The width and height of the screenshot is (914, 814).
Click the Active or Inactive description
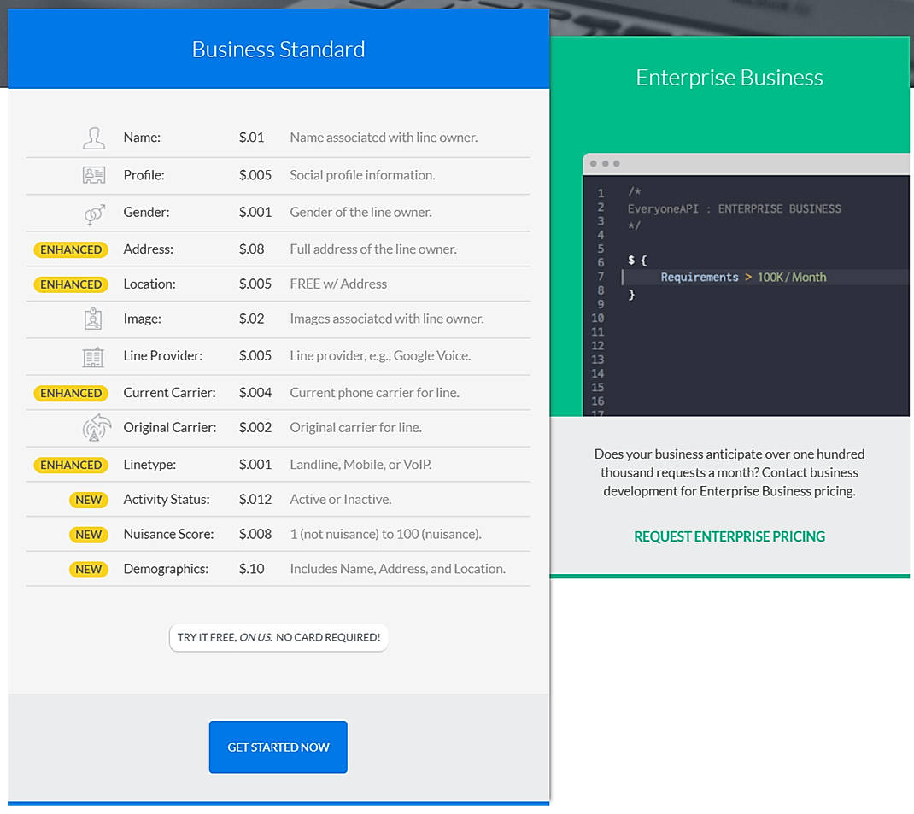pyautogui.click(x=341, y=500)
